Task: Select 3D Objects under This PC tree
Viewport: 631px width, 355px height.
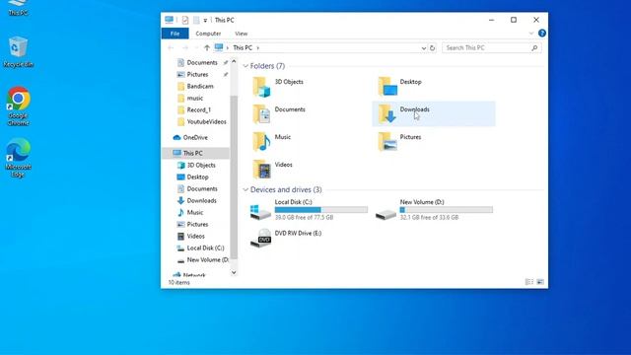Action: (201, 165)
